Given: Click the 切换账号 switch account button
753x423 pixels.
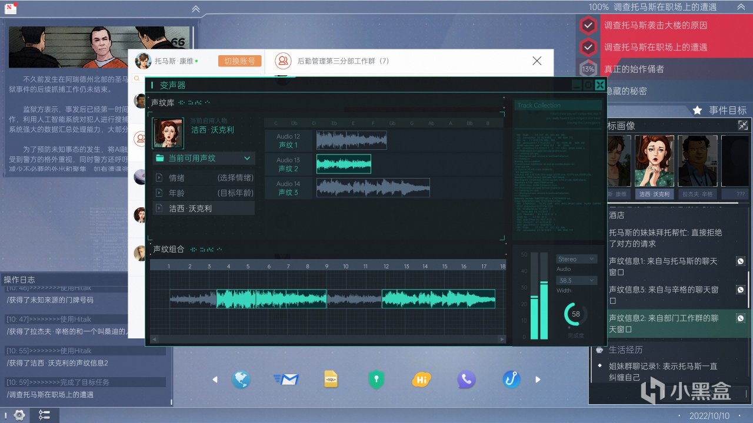Looking at the screenshot, I should click(239, 61).
